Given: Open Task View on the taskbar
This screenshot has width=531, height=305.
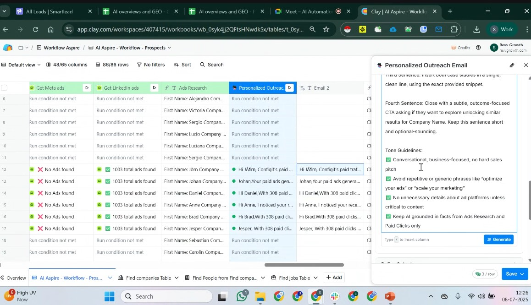Looking at the screenshot, I should pyautogui.click(x=222, y=297).
